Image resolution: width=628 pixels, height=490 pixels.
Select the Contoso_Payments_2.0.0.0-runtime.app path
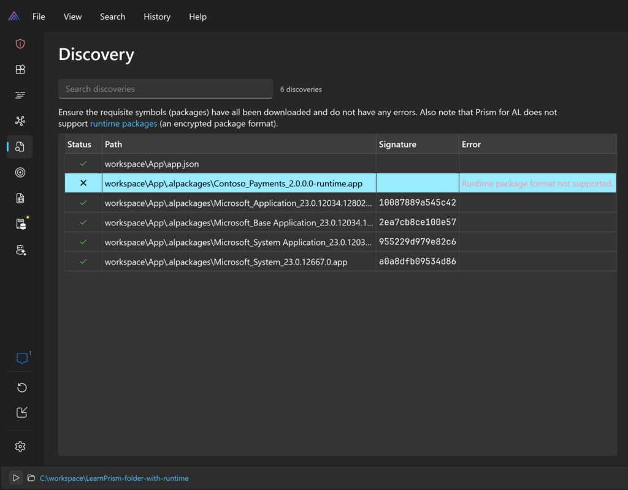(x=234, y=183)
